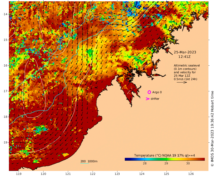Screen dimensions: 215x178
Task: Click the longitude axis label '120'
Action: click(43, 174)
